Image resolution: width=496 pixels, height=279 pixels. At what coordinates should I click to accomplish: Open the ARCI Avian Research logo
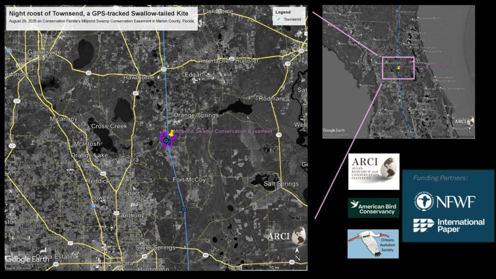(x=373, y=171)
